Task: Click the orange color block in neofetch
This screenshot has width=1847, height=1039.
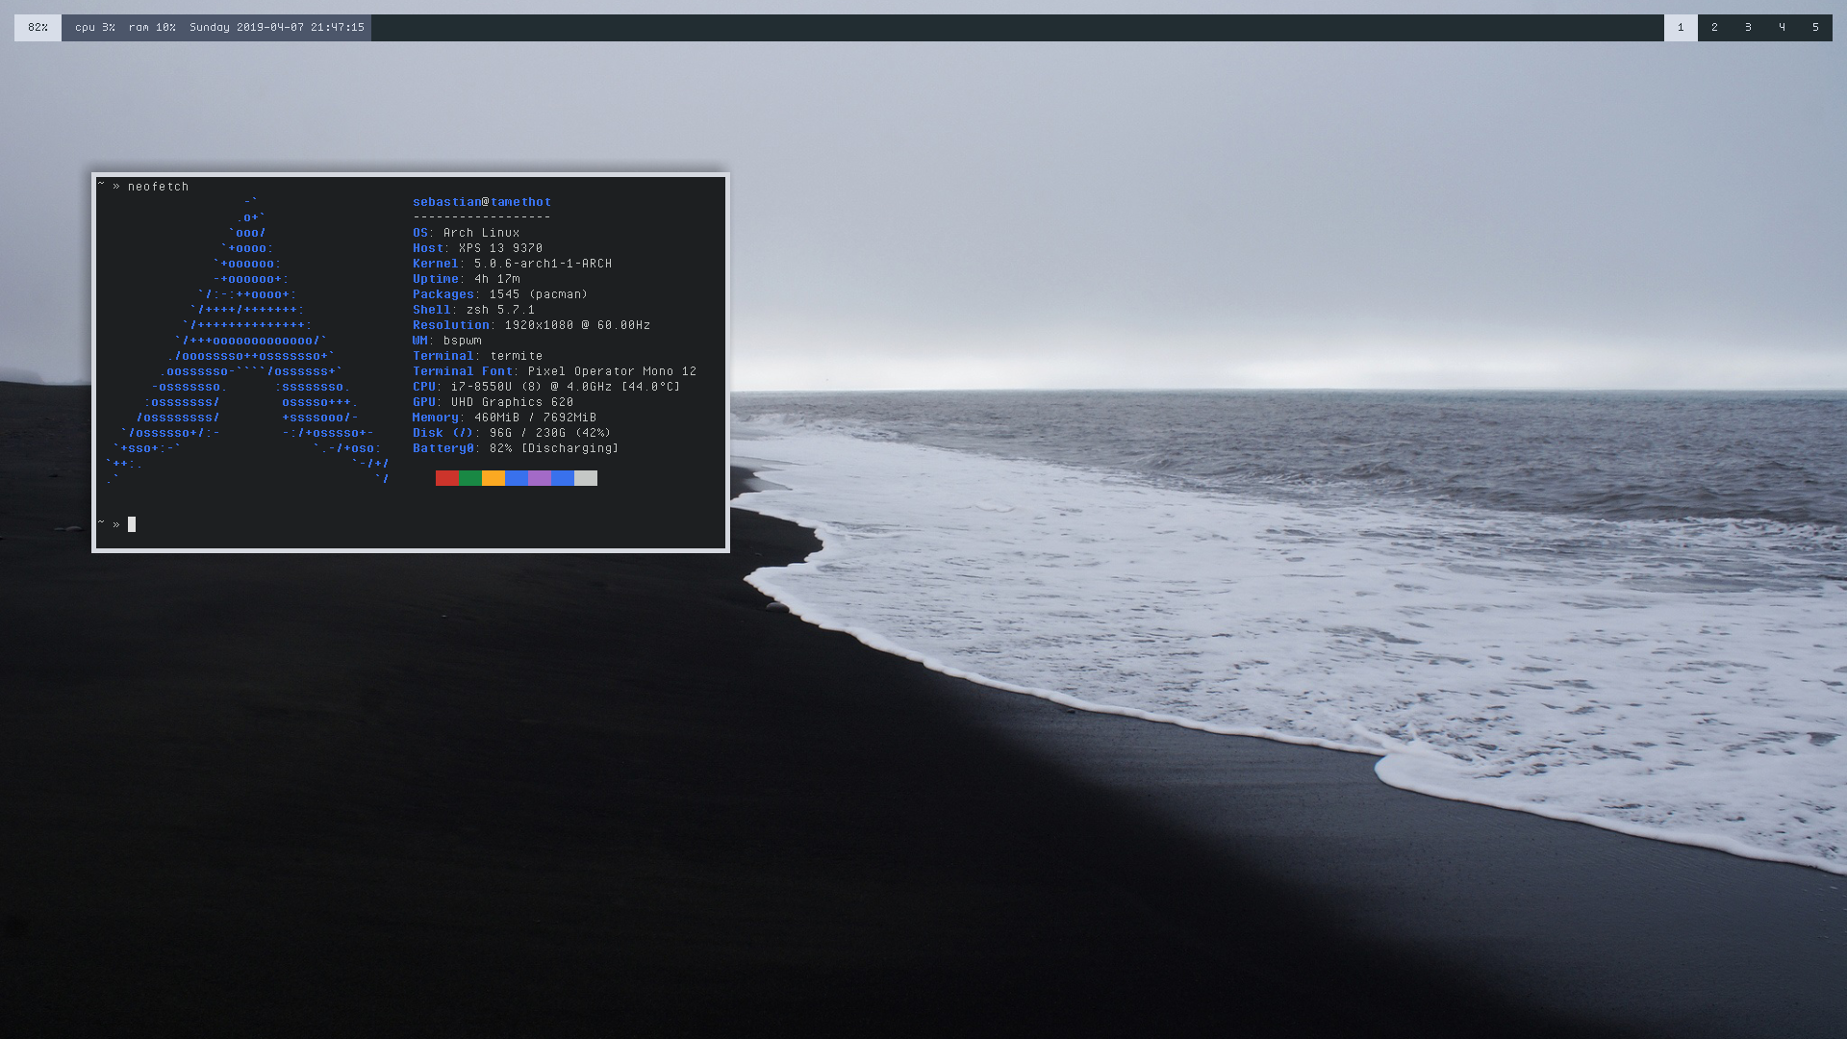Action: click(x=493, y=478)
